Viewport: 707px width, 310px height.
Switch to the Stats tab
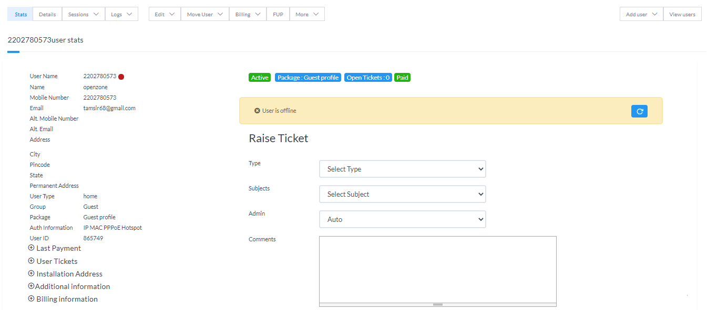(x=19, y=14)
